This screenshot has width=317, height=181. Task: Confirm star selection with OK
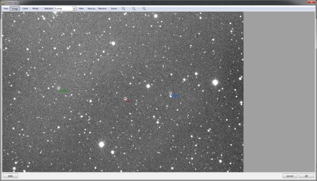pyautogui.click(x=306, y=176)
